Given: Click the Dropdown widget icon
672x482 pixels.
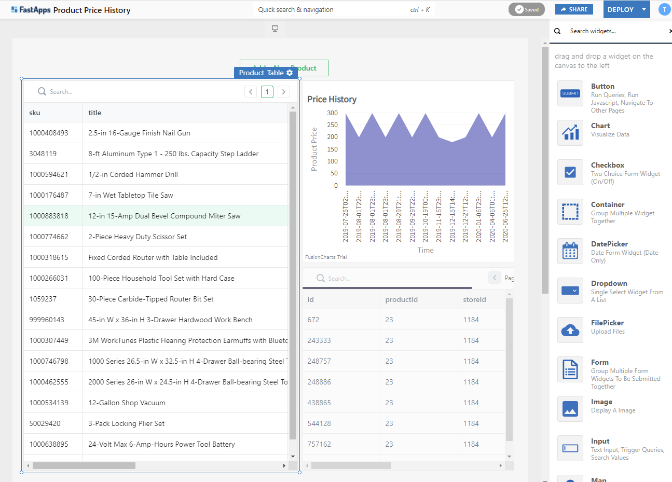Looking at the screenshot, I should (570, 291).
